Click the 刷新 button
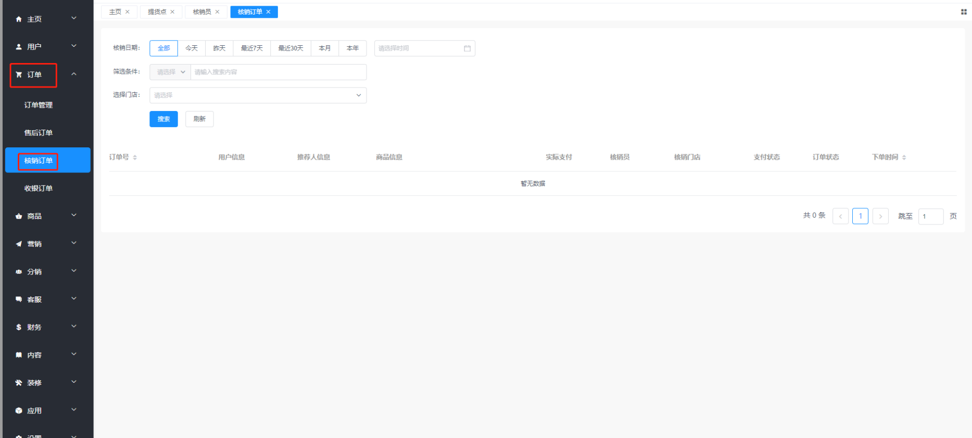 (x=199, y=119)
